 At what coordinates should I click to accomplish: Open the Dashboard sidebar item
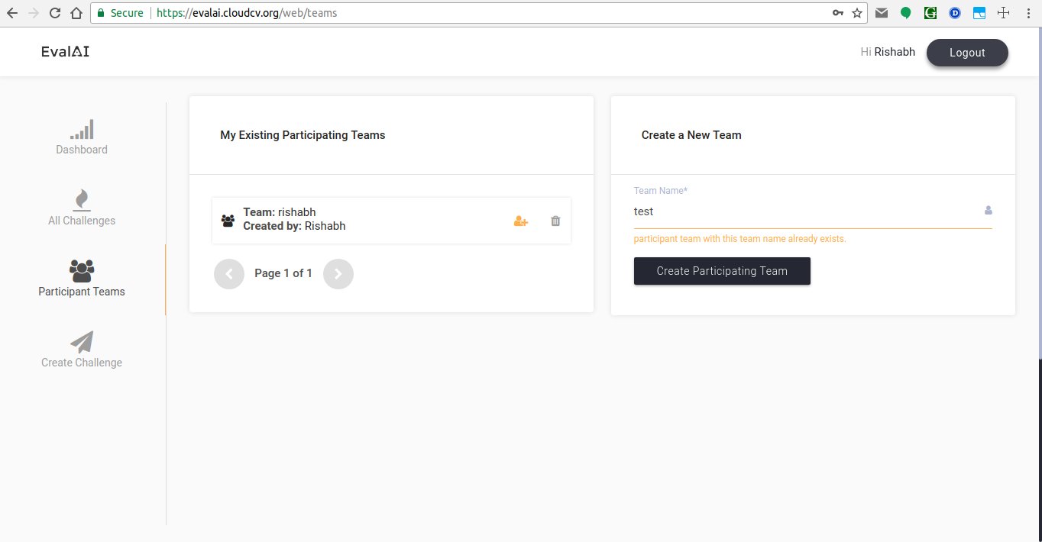pyautogui.click(x=82, y=137)
